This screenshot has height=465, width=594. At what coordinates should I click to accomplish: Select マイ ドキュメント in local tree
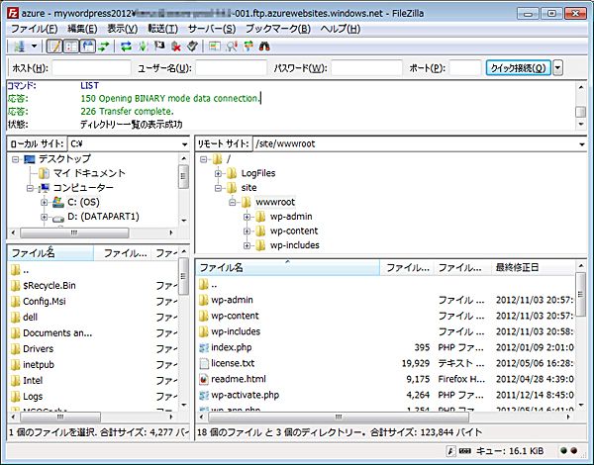89,173
